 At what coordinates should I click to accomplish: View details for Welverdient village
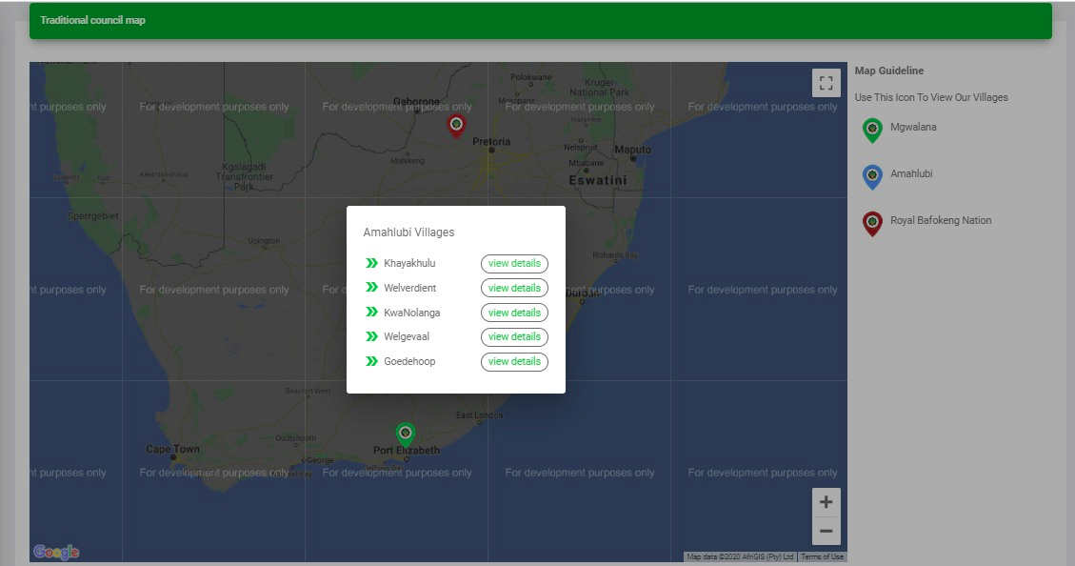pos(514,288)
